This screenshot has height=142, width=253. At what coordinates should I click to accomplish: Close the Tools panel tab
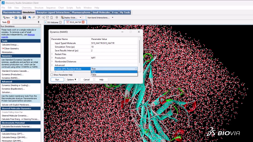click(8, 22)
